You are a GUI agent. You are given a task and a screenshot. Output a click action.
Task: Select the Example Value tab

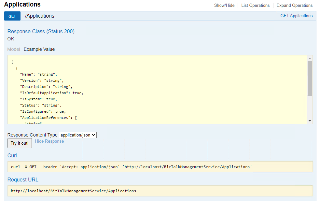click(39, 49)
